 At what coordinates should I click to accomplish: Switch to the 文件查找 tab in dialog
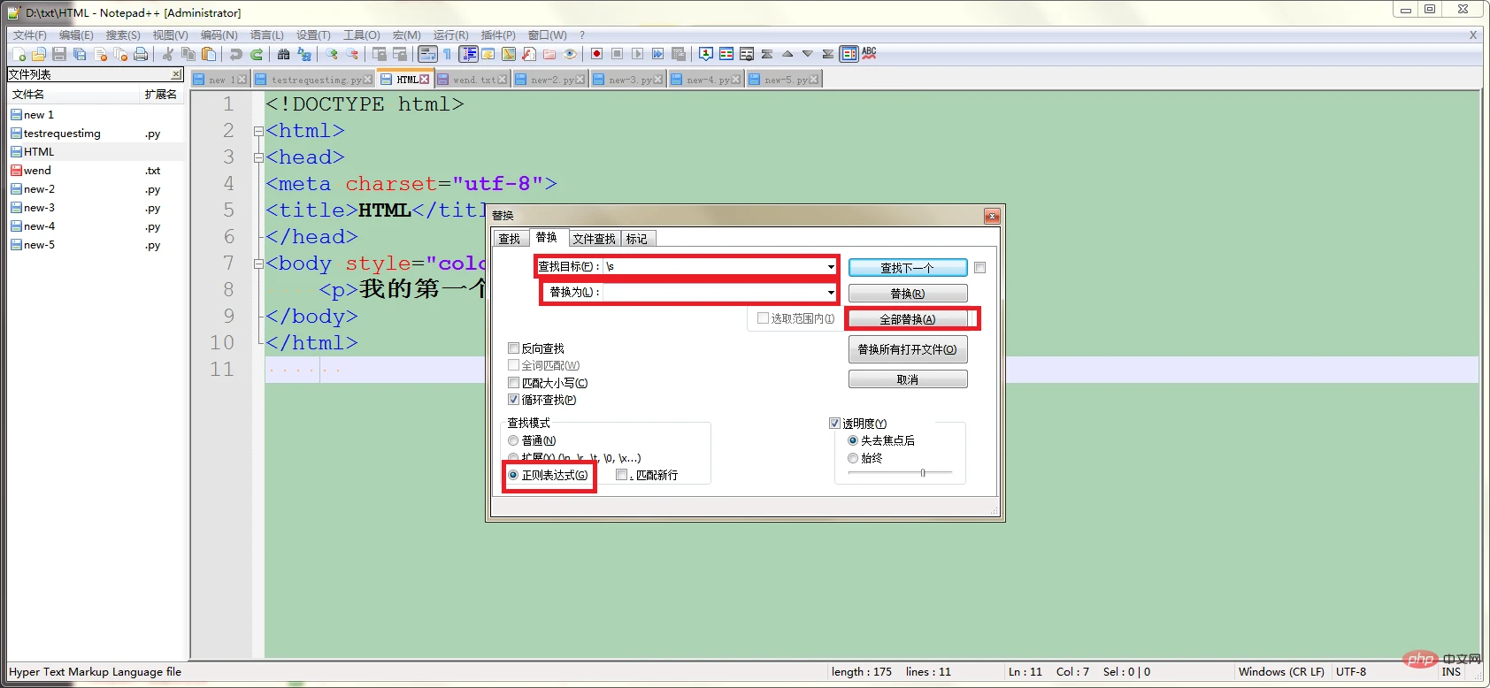tap(594, 239)
